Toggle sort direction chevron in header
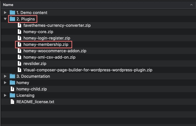Image resolution: width=196 pixels, height=126 pixels. [191, 5]
